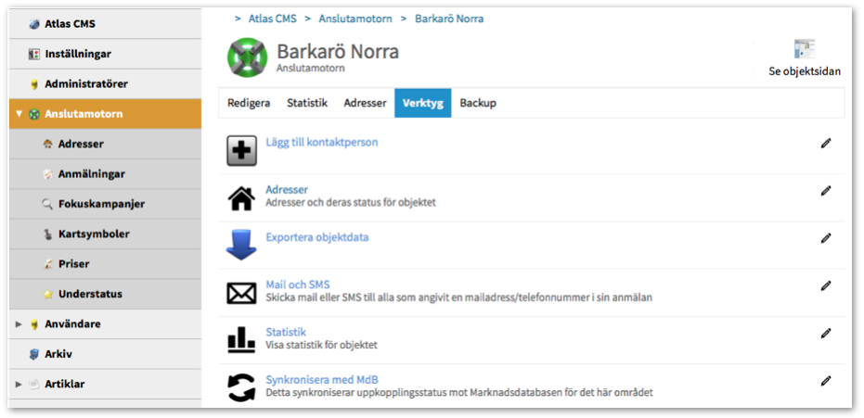Click the sync arrows icon for MdB
This screenshot has width=864, height=418.
click(242, 387)
